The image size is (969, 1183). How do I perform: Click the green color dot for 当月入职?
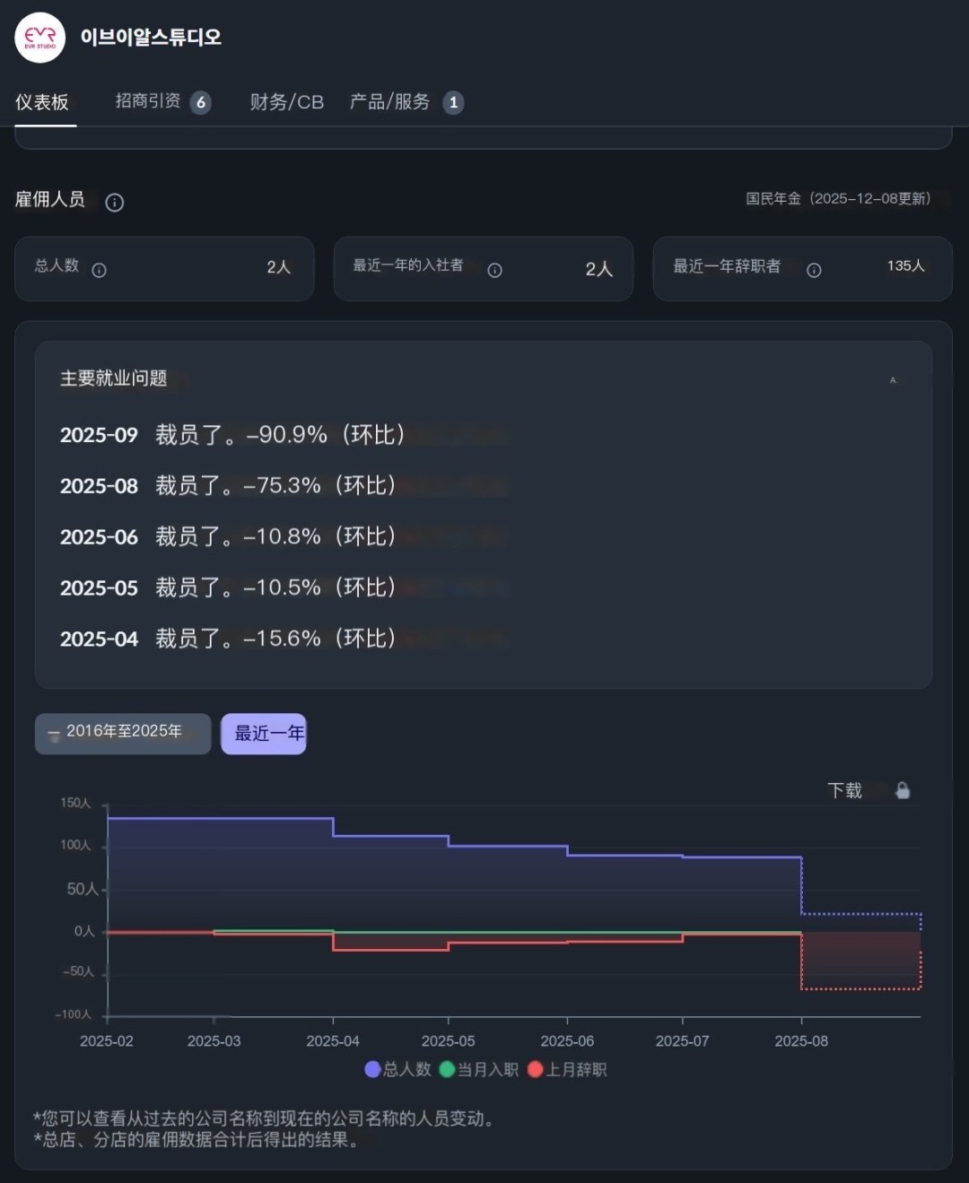pos(447,1069)
